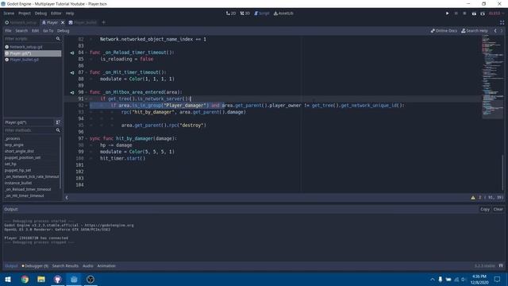Switch to the Player_bullet scene tab
This screenshot has height=286, width=508.
(x=83, y=22)
